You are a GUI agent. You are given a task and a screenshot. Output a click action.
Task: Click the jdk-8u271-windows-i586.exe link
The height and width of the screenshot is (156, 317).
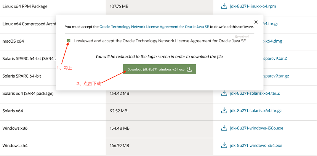pyautogui.click(x=256, y=128)
